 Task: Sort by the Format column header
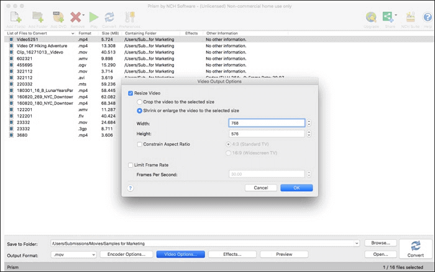(85, 32)
